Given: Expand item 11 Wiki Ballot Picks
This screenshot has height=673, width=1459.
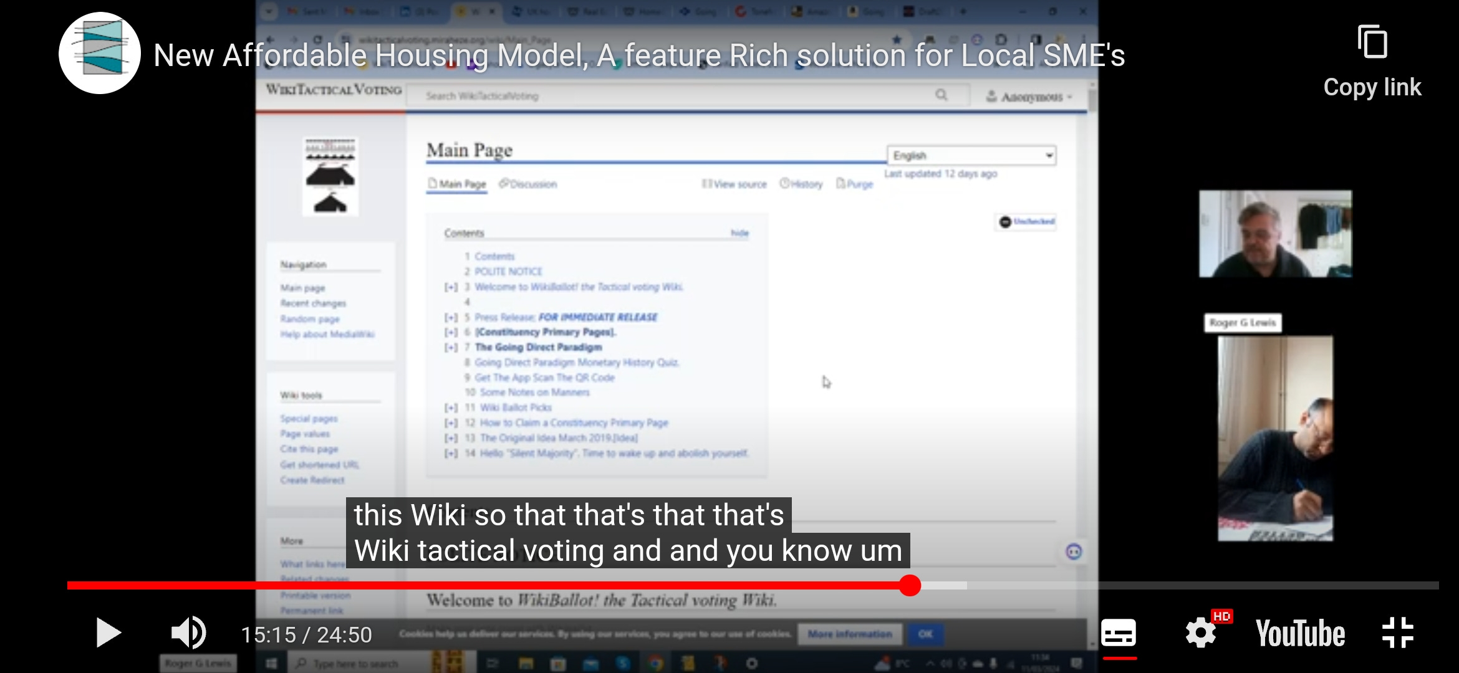Looking at the screenshot, I should coord(451,408).
